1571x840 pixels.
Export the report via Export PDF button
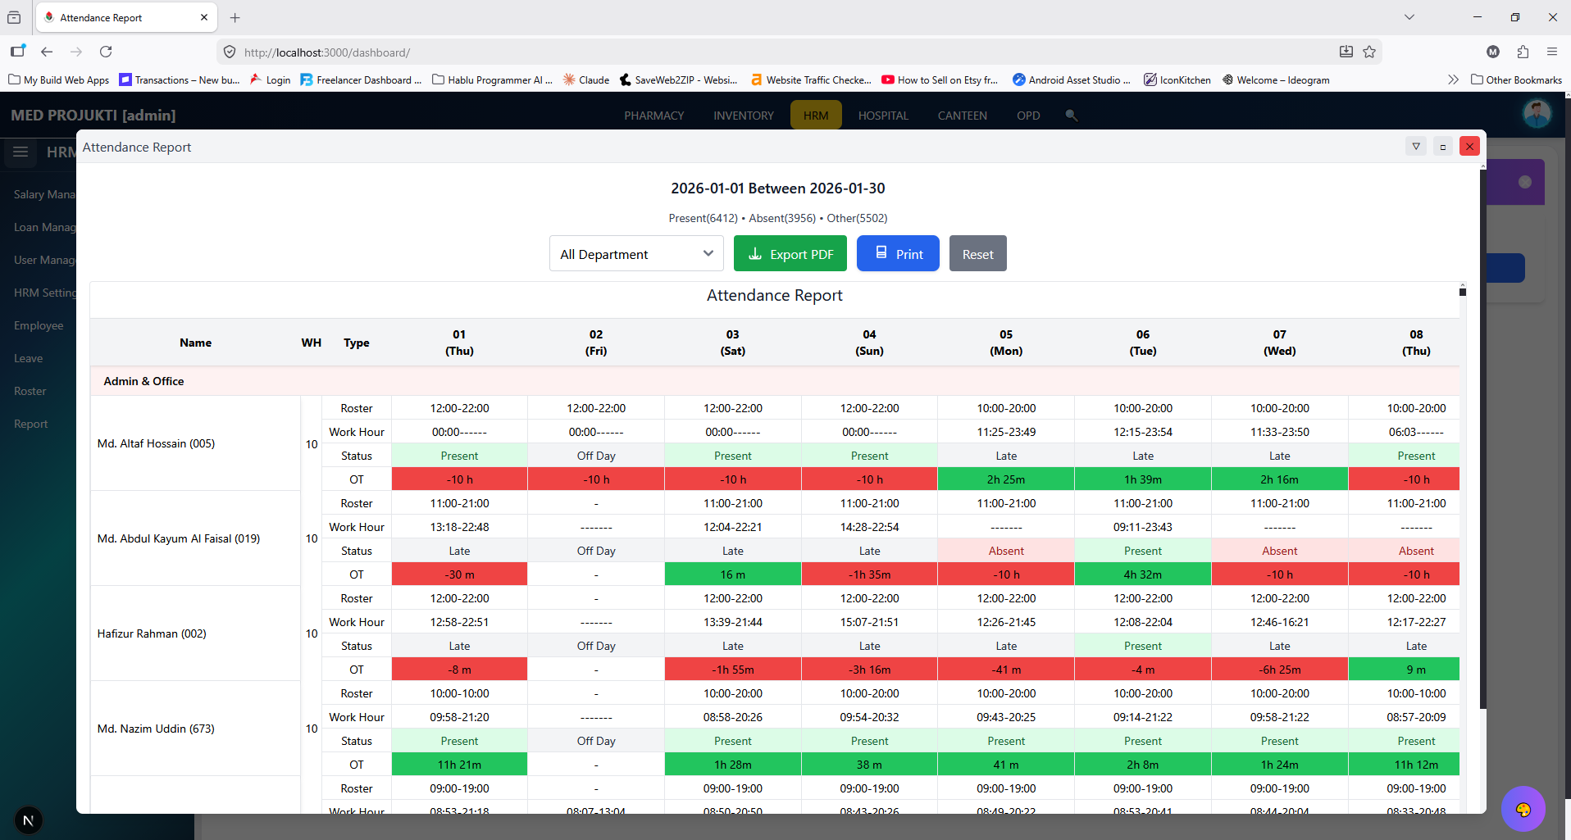(790, 254)
